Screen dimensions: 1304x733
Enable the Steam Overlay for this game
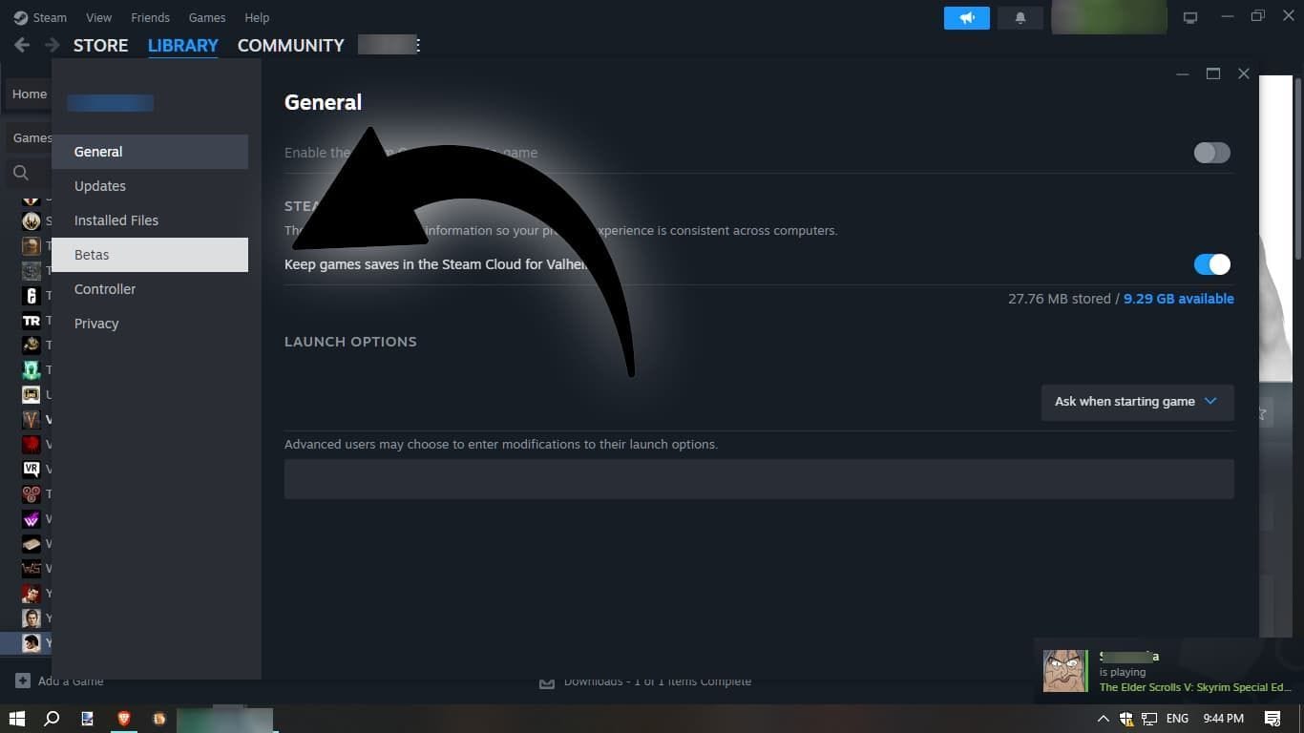click(x=1210, y=153)
